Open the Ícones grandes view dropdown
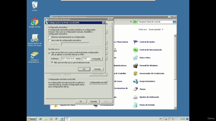 156,30
